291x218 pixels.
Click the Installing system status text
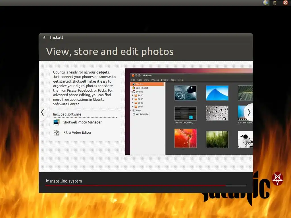(x=66, y=181)
